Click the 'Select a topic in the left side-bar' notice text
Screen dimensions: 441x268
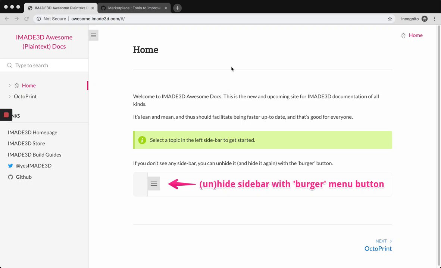[203, 140]
